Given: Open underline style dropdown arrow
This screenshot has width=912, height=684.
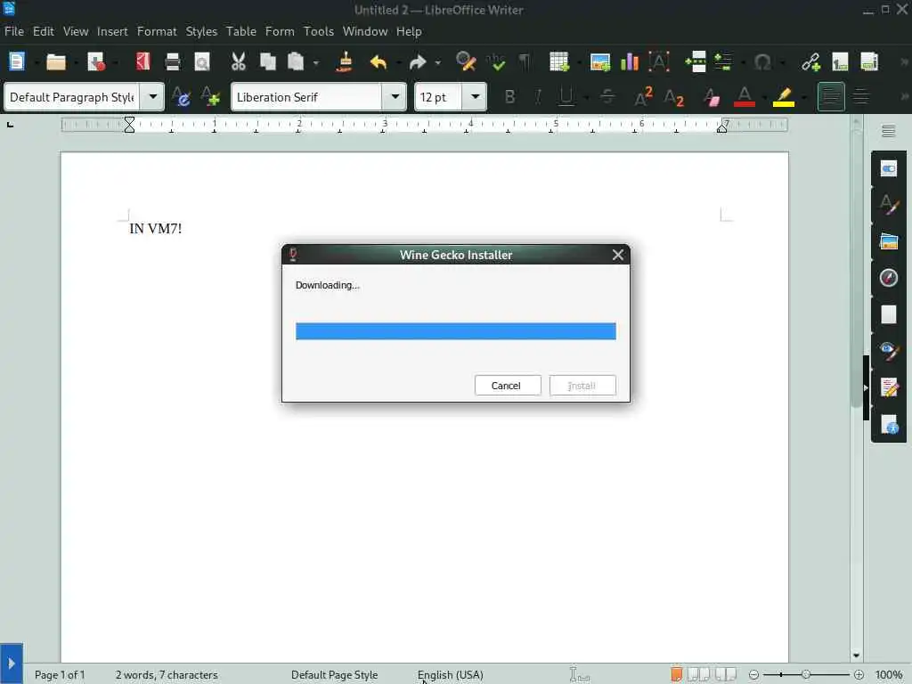Looking at the screenshot, I should (586, 97).
